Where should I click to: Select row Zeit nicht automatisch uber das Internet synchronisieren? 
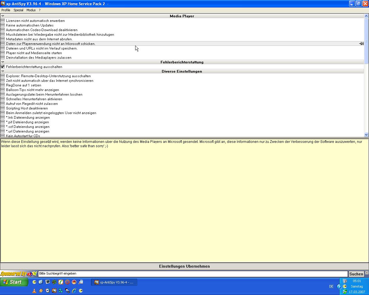click(182, 80)
